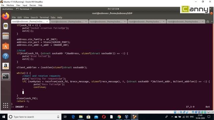The height and width of the screenshot is (120, 214).
Task: Switch to the second terminal tab
Action: (69, 21)
